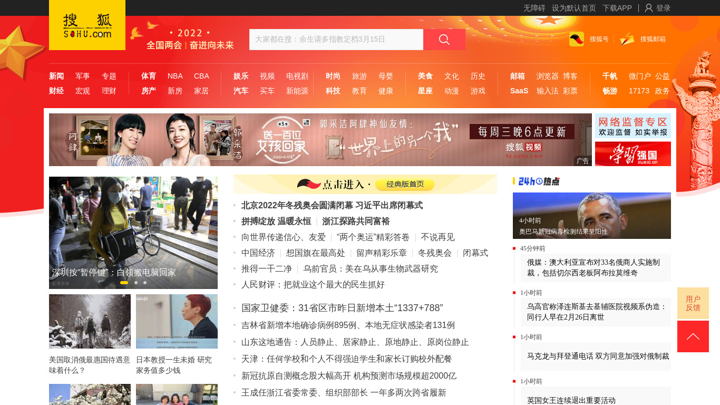Select the third carousel dot
The height and width of the screenshot is (405, 720).
click(145, 283)
